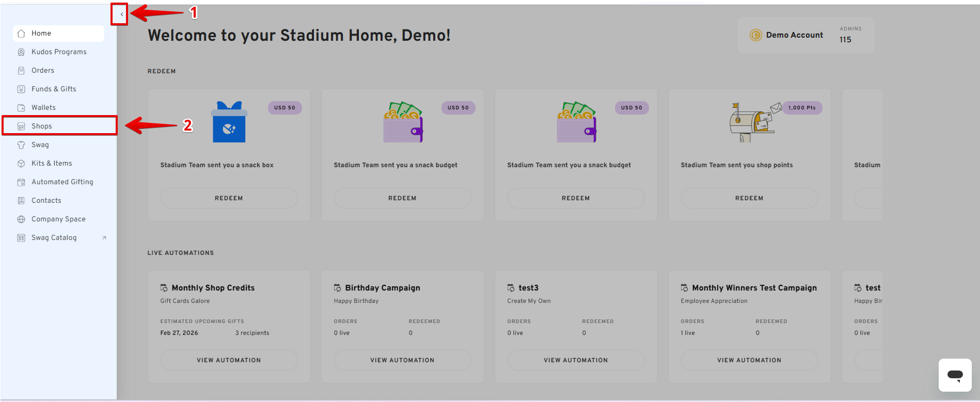View automation for Monthly Shop Credits
This screenshot has width=980, height=402.
point(229,360)
